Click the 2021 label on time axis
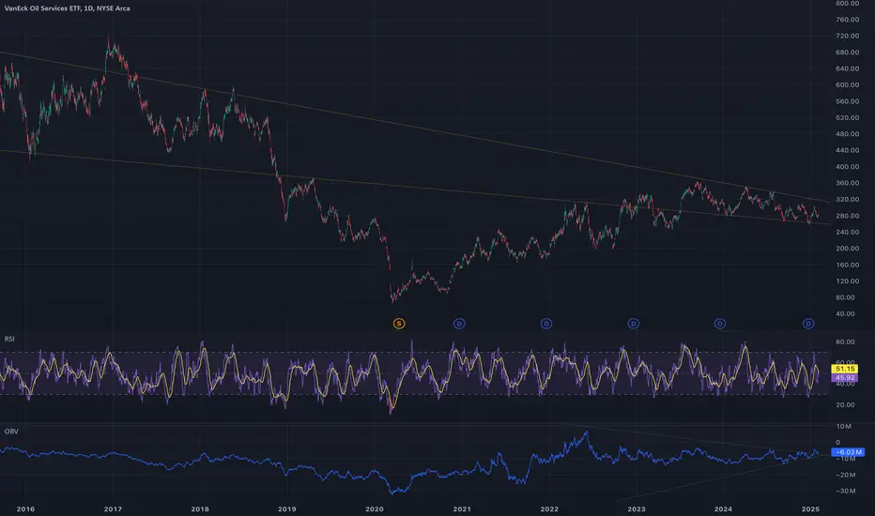Screen dimensions: 875x516 462,508
